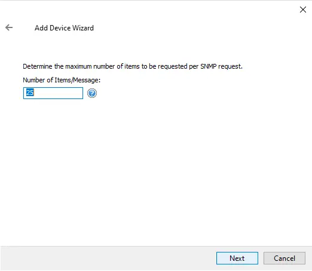Show the tooltip help beside the input box
The height and width of the screenshot is (271, 312).
(92, 93)
